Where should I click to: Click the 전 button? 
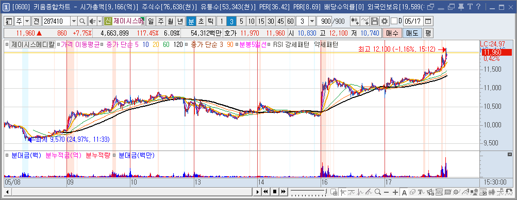point(36,22)
